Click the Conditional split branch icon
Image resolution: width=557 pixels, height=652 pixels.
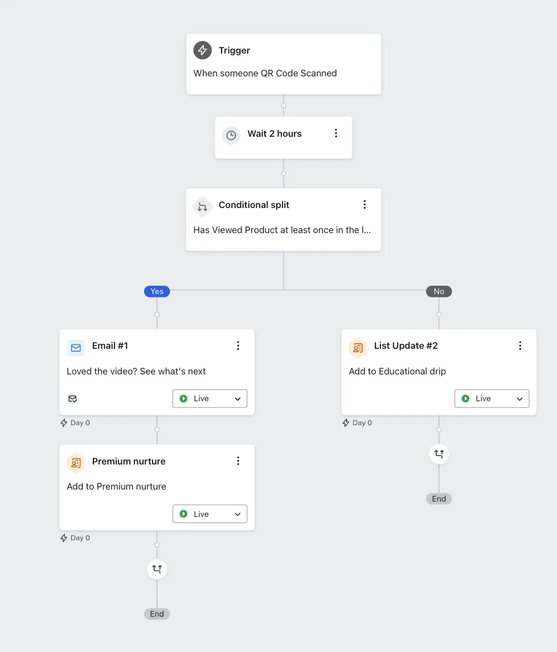click(x=202, y=207)
